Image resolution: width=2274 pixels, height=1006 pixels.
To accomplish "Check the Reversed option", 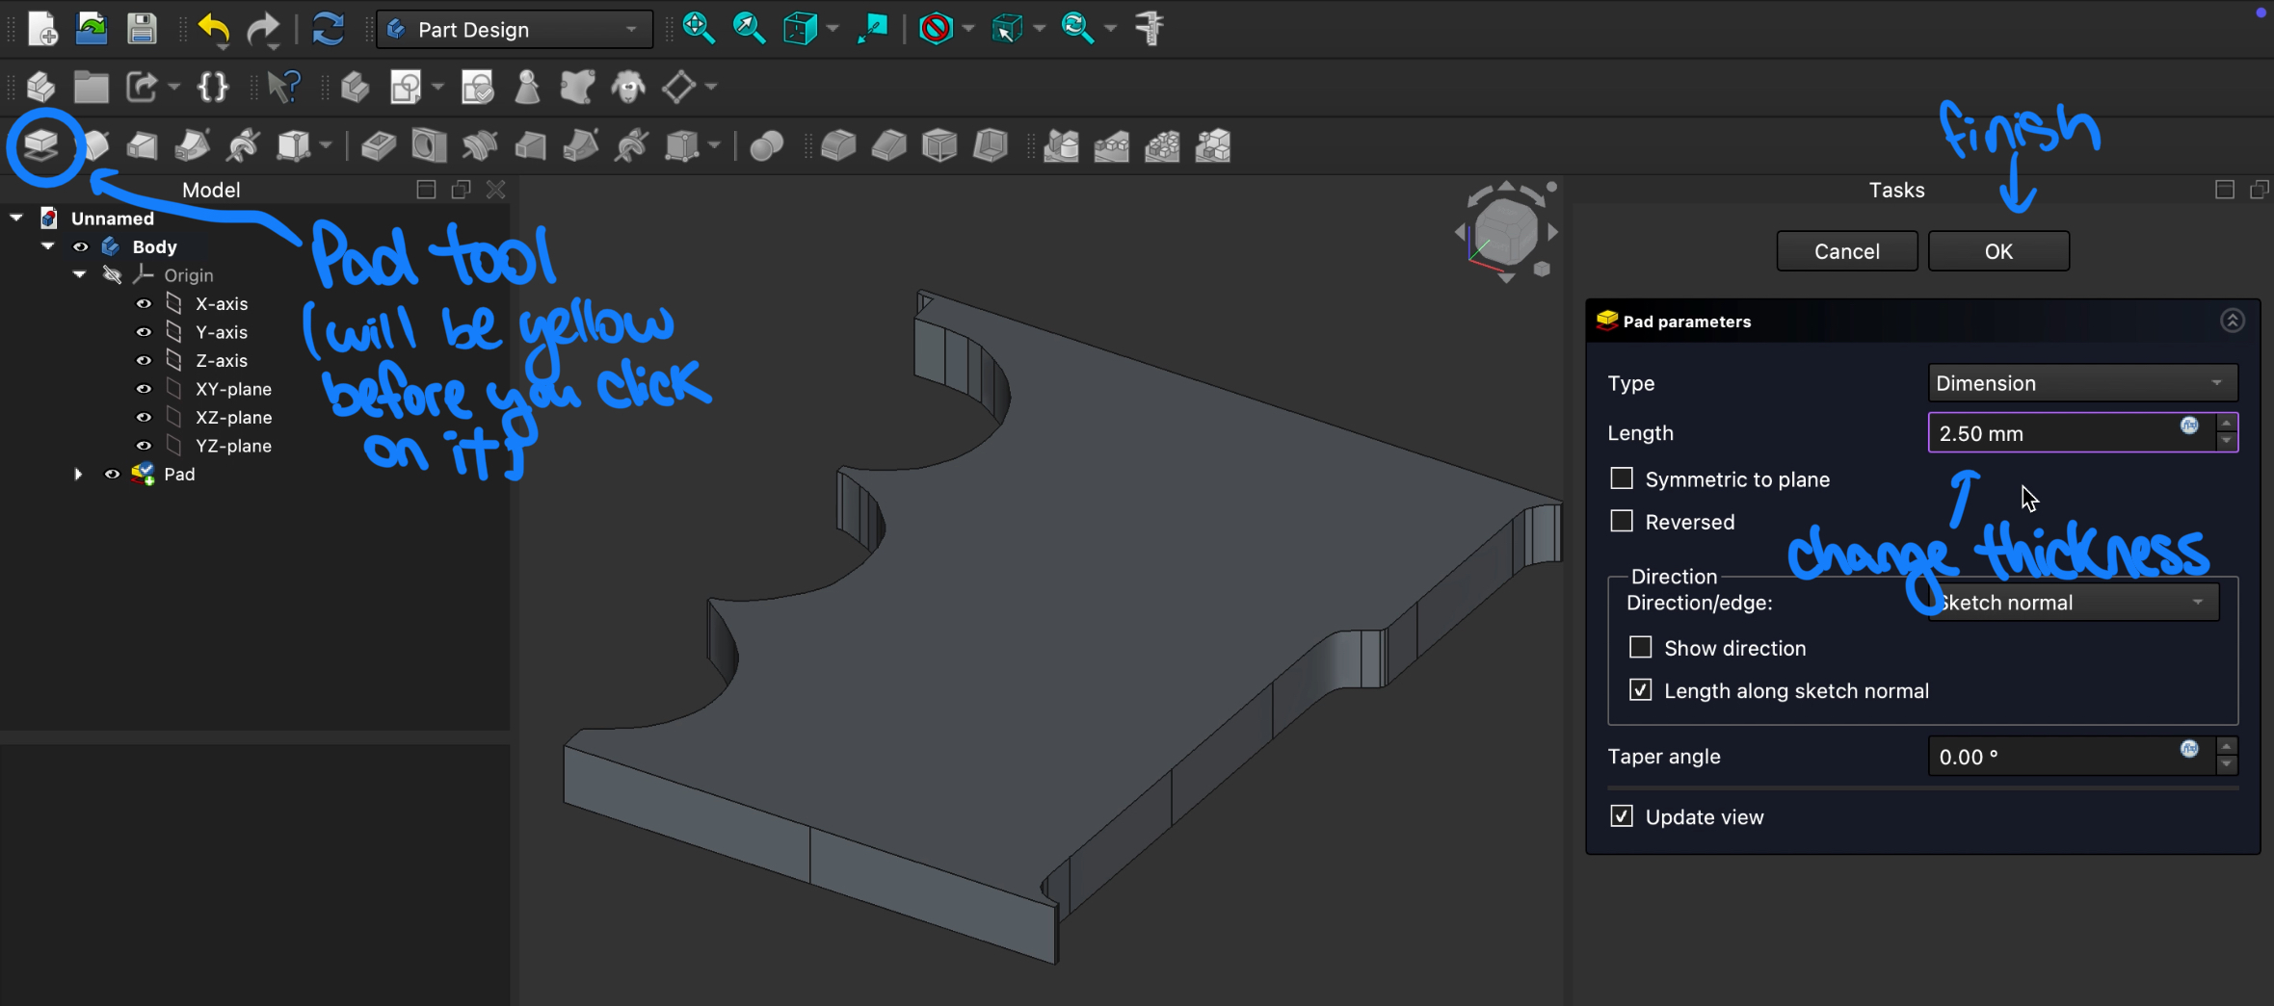I will [x=1622, y=521].
